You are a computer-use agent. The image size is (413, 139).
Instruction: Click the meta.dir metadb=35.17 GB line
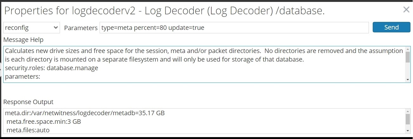[85, 113]
